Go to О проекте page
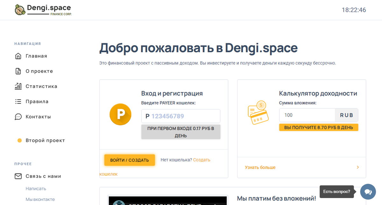The width and height of the screenshot is (382, 205). pyautogui.click(x=39, y=71)
